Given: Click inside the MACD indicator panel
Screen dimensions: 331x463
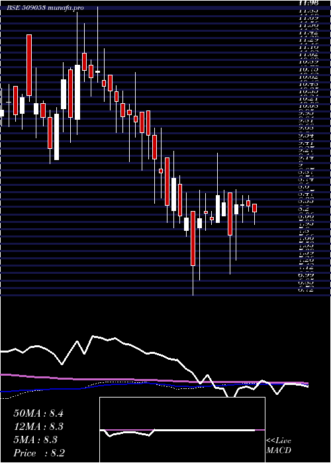Looking at the screenshot, I should [182, 430].
